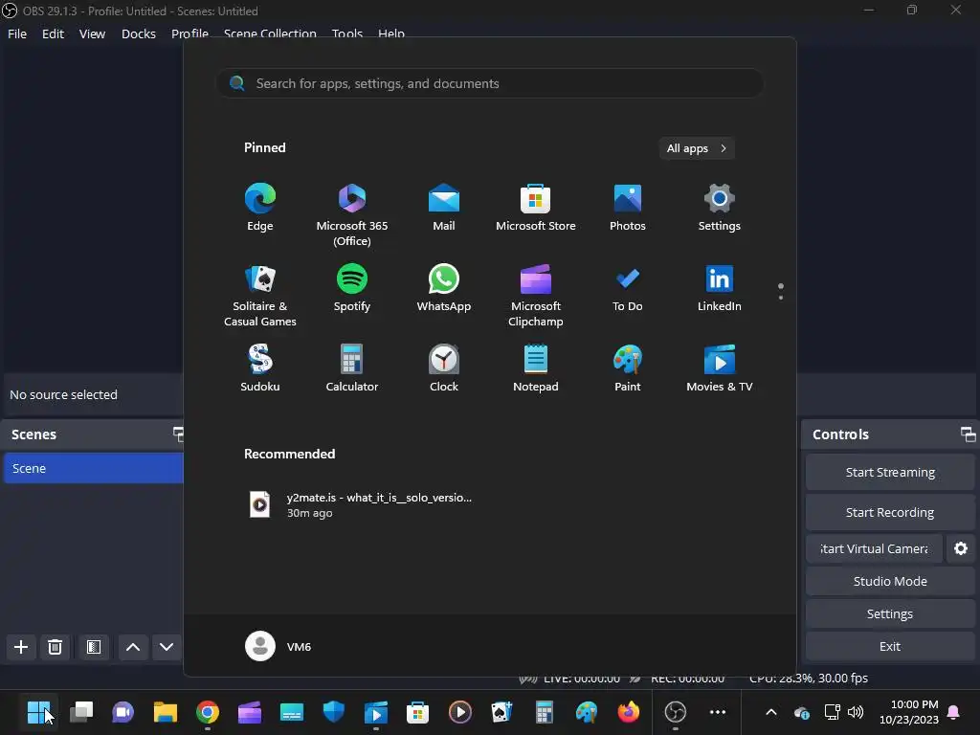Open pinned Calculator in Start menu
Image resolution: width=980 pixels, height=735 pixels.
click(352, 368)
